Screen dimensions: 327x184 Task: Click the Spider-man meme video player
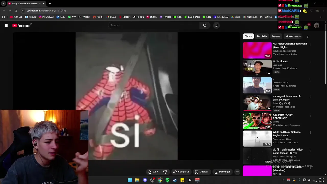click(126, 96)
